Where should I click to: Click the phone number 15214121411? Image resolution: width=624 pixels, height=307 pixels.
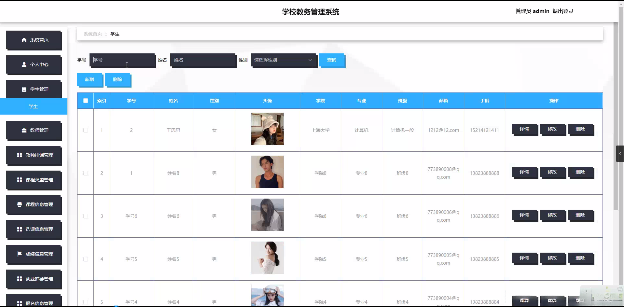[484, 130]
